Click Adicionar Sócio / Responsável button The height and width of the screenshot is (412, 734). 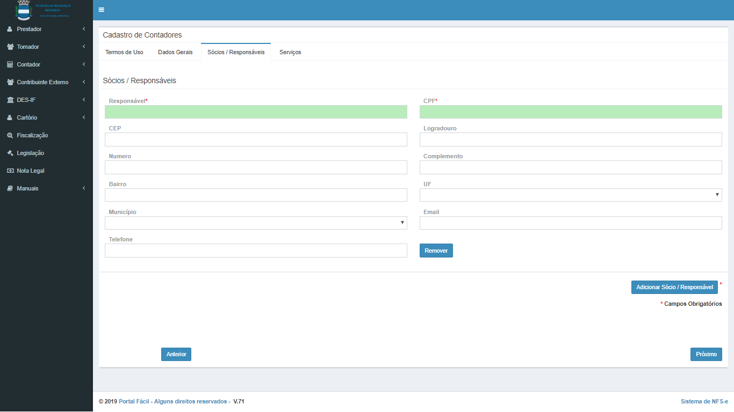[x=674, y=287]
